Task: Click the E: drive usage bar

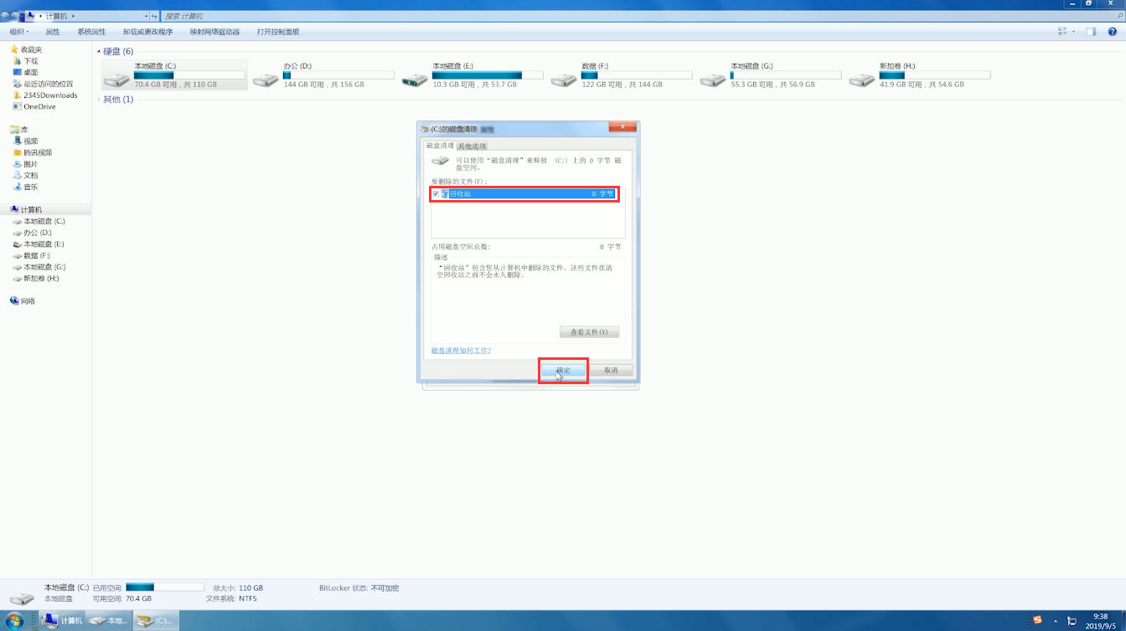Action: point(488,75)
